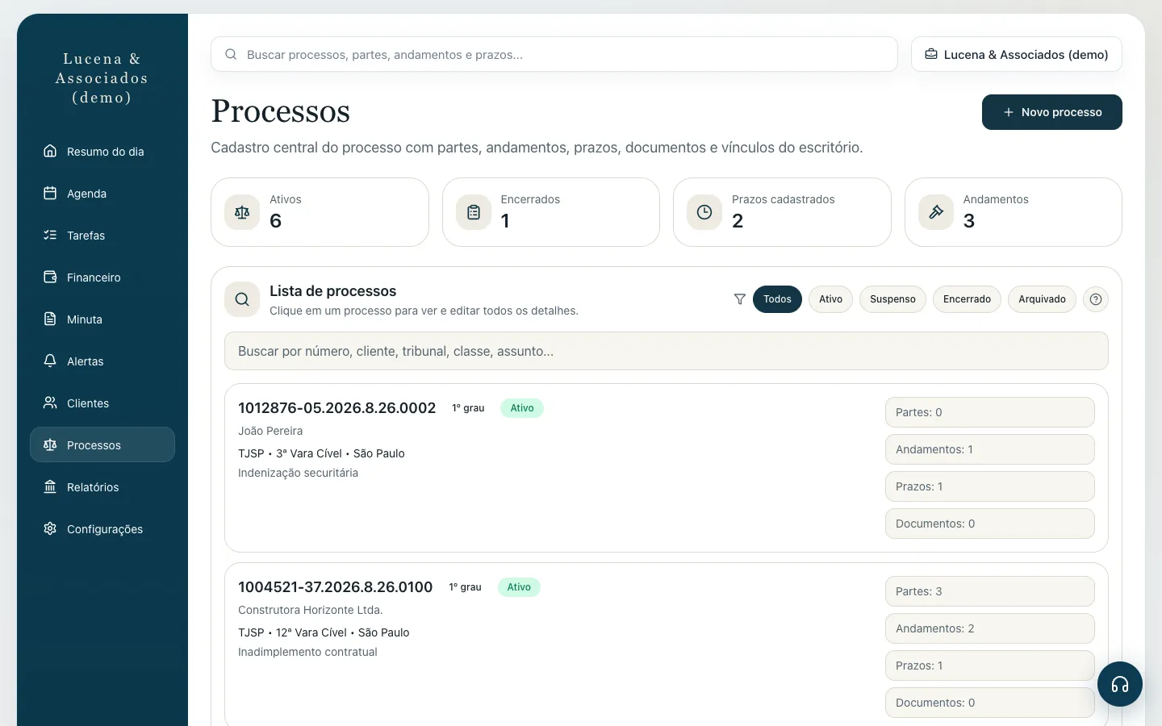
Task: Click the document icon beside Minuta
Action: tap(50, 319)
